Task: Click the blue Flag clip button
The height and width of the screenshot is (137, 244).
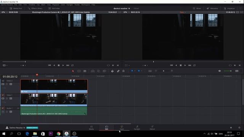Action: coord(132,71)
